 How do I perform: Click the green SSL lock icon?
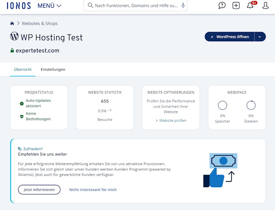[x=12, y=50]
